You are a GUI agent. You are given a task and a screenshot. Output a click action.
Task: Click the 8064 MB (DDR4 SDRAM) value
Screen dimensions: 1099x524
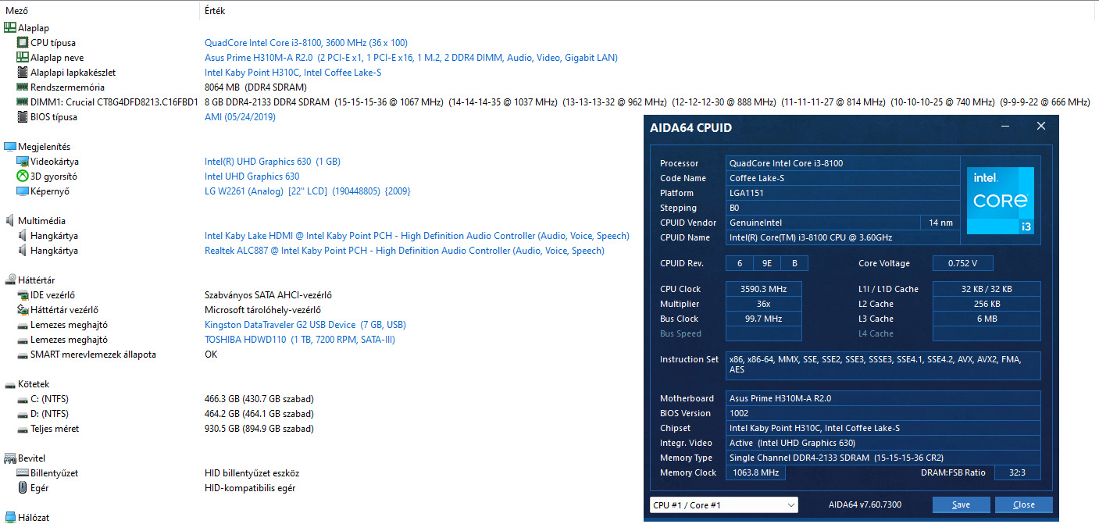255,87
